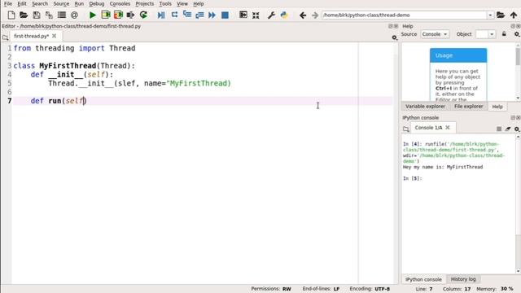Continue execution double-arrow debug icon

[212, 15]
